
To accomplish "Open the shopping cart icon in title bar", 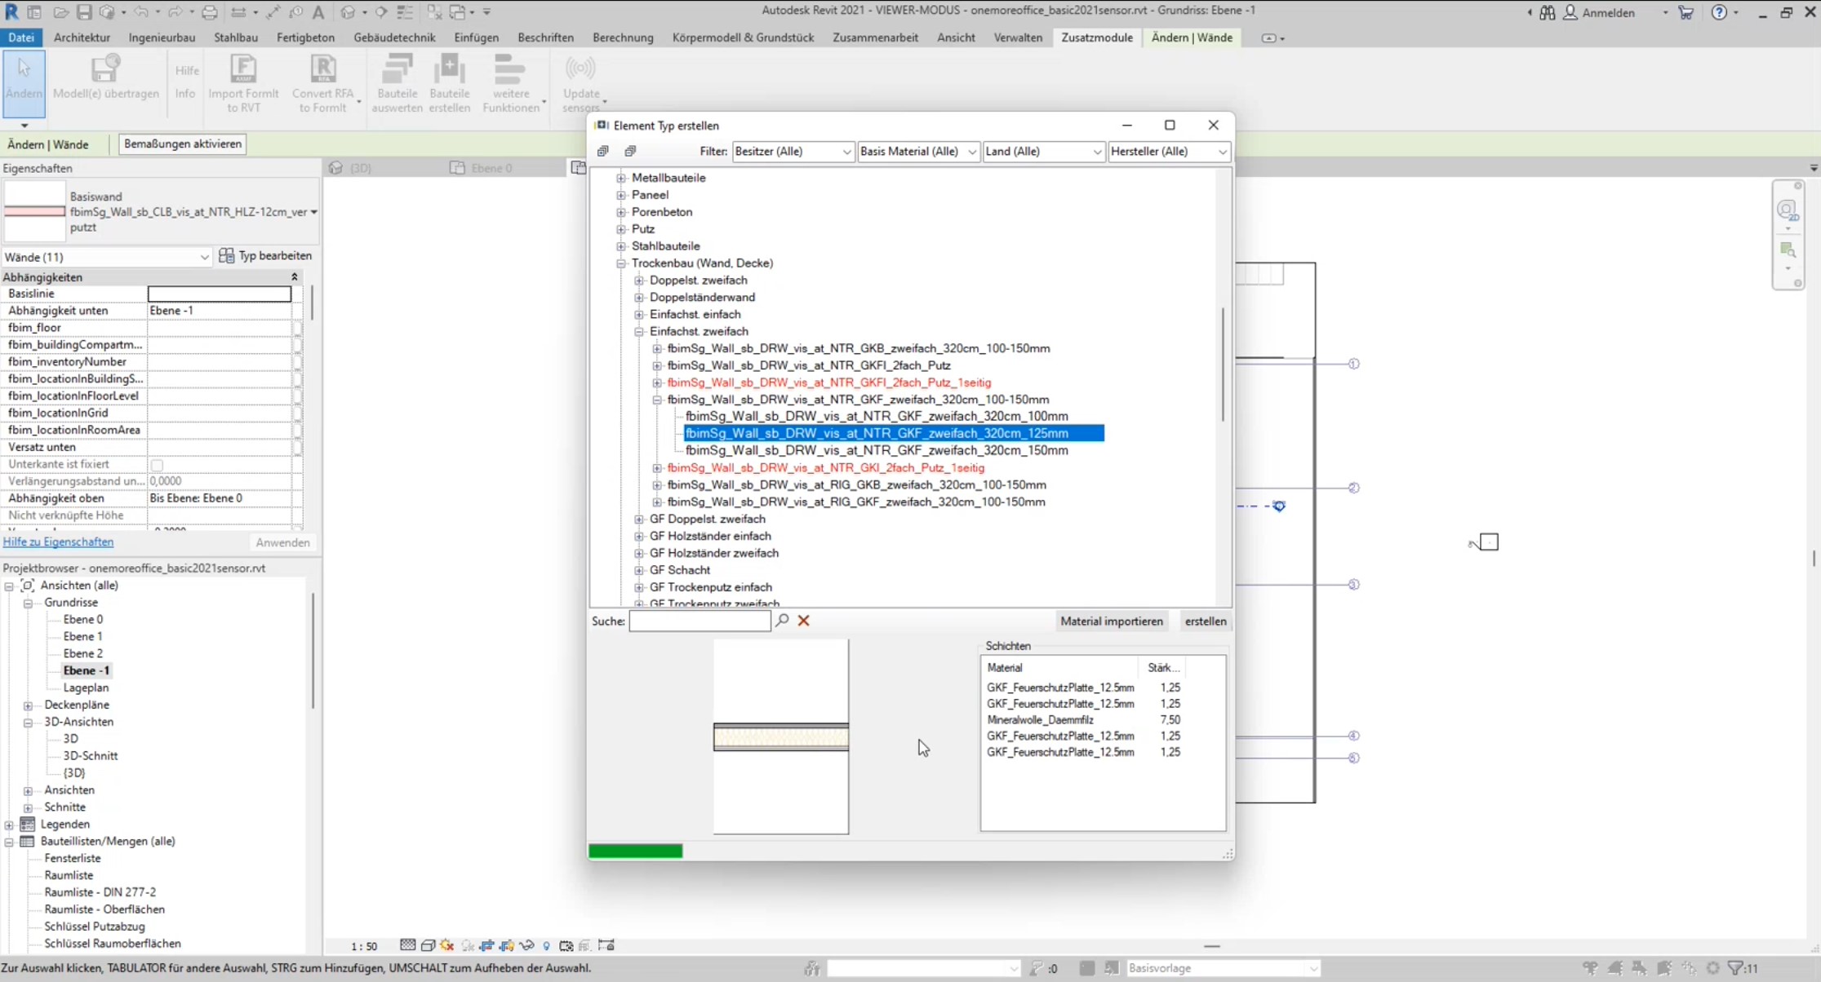I will coord(1686,12).
